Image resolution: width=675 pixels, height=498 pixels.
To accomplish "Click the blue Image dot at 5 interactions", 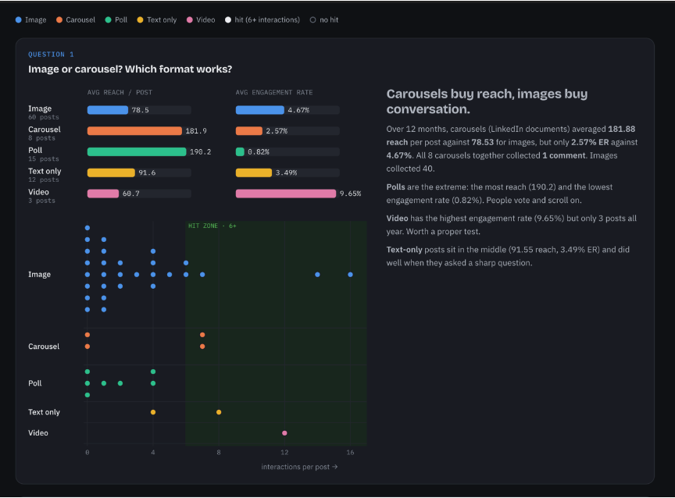I will pyautogui.click(x=170, y=275).
